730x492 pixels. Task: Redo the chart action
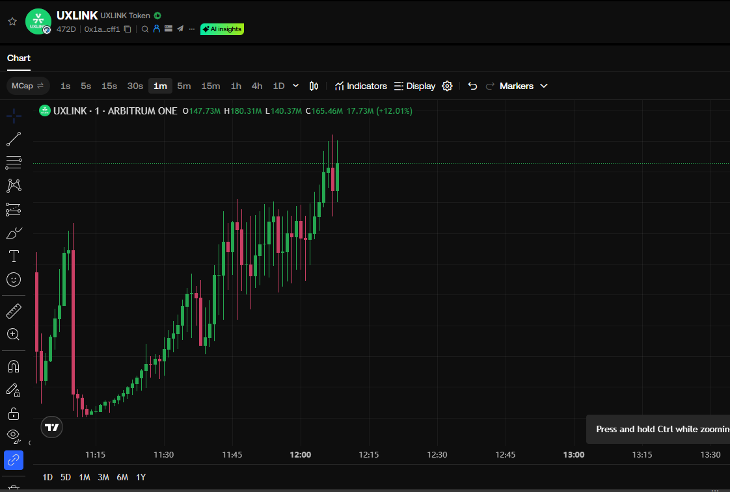(x=490, y=86)
